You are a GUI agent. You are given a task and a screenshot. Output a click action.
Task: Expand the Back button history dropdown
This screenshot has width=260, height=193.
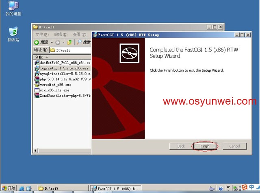click(x=52, y=43)
